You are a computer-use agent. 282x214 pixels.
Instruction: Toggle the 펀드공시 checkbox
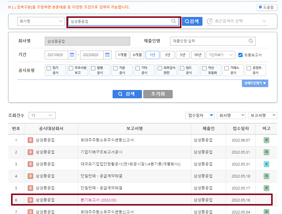point(182,68)
